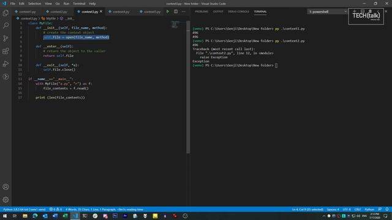Go to line via Ln 4, Col 9 indicator
The image size is (392, 220).
pos(307,209)
